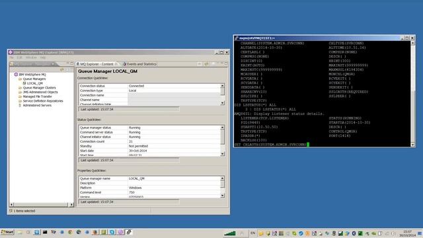
Task: Click the LOCAL_QM queue manager icon
Action: click(24, 83)
